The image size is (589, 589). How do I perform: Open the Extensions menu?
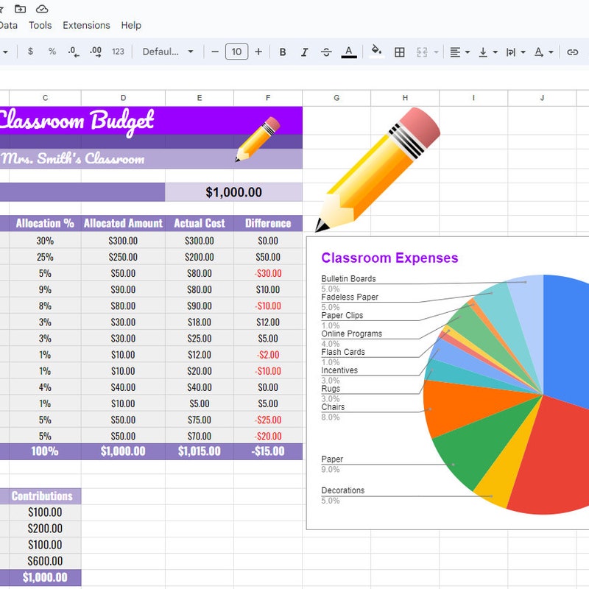[x=86, y=25]
